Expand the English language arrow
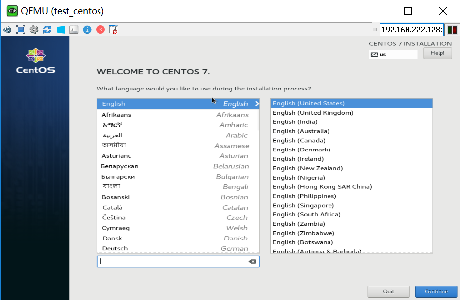The height and width of the screenshot is (300, 460). (x=256, y=104)
